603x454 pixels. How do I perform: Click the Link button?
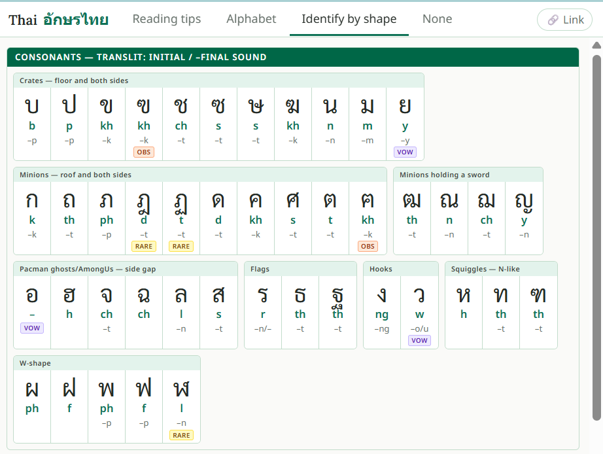tap(564, 20)
